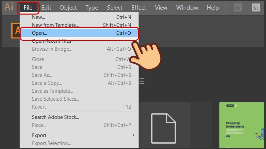
Task: Open the Type menu
Action: point(92,7)
